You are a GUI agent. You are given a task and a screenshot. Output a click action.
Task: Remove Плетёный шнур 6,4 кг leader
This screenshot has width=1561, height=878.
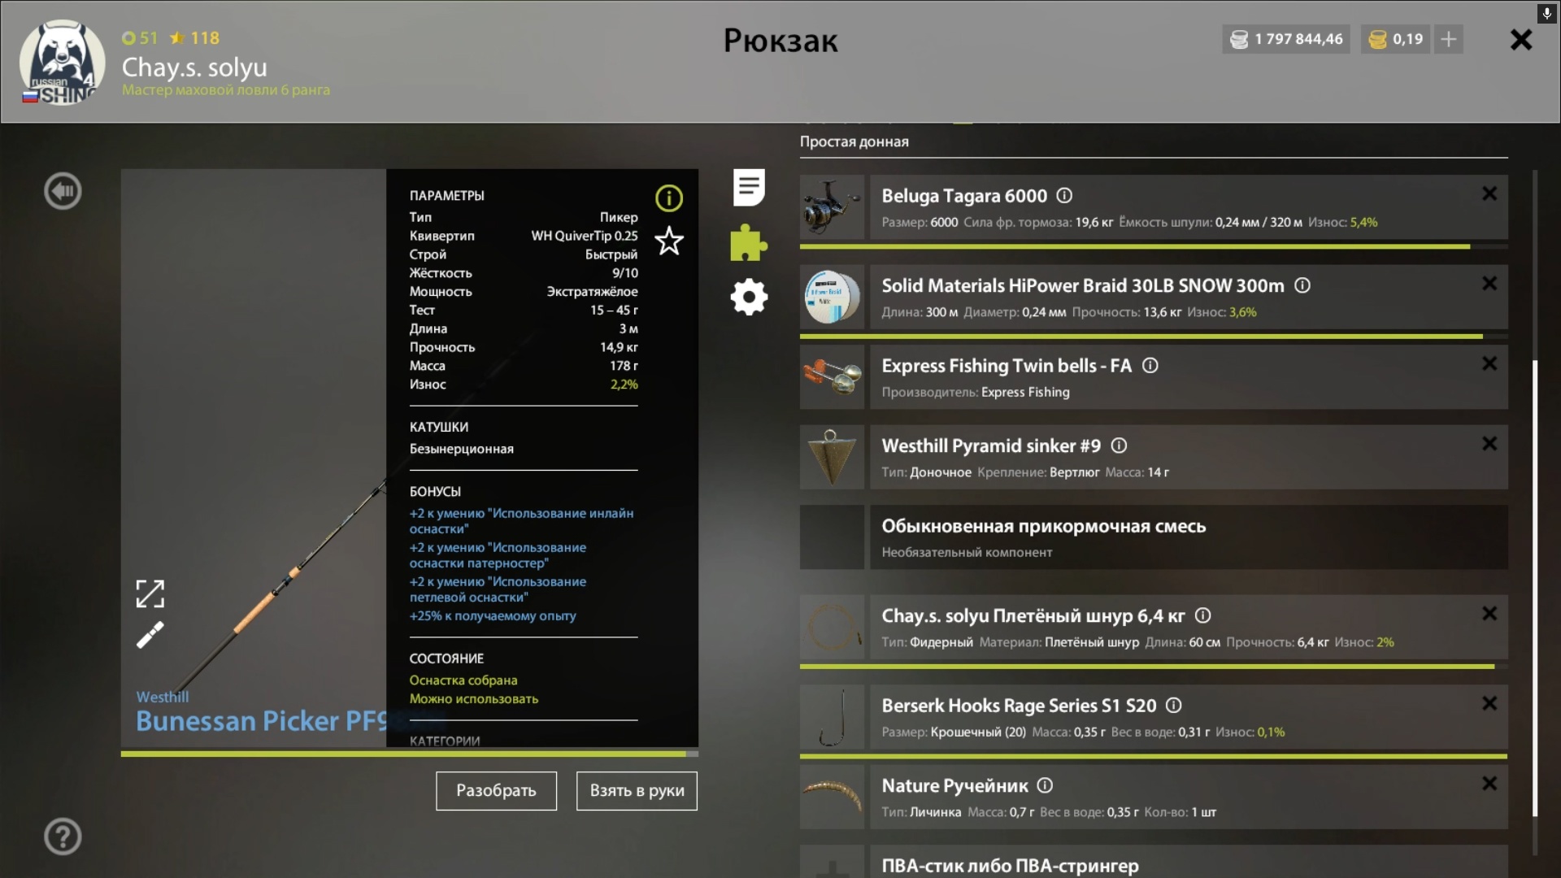(x=1489, y=614)
